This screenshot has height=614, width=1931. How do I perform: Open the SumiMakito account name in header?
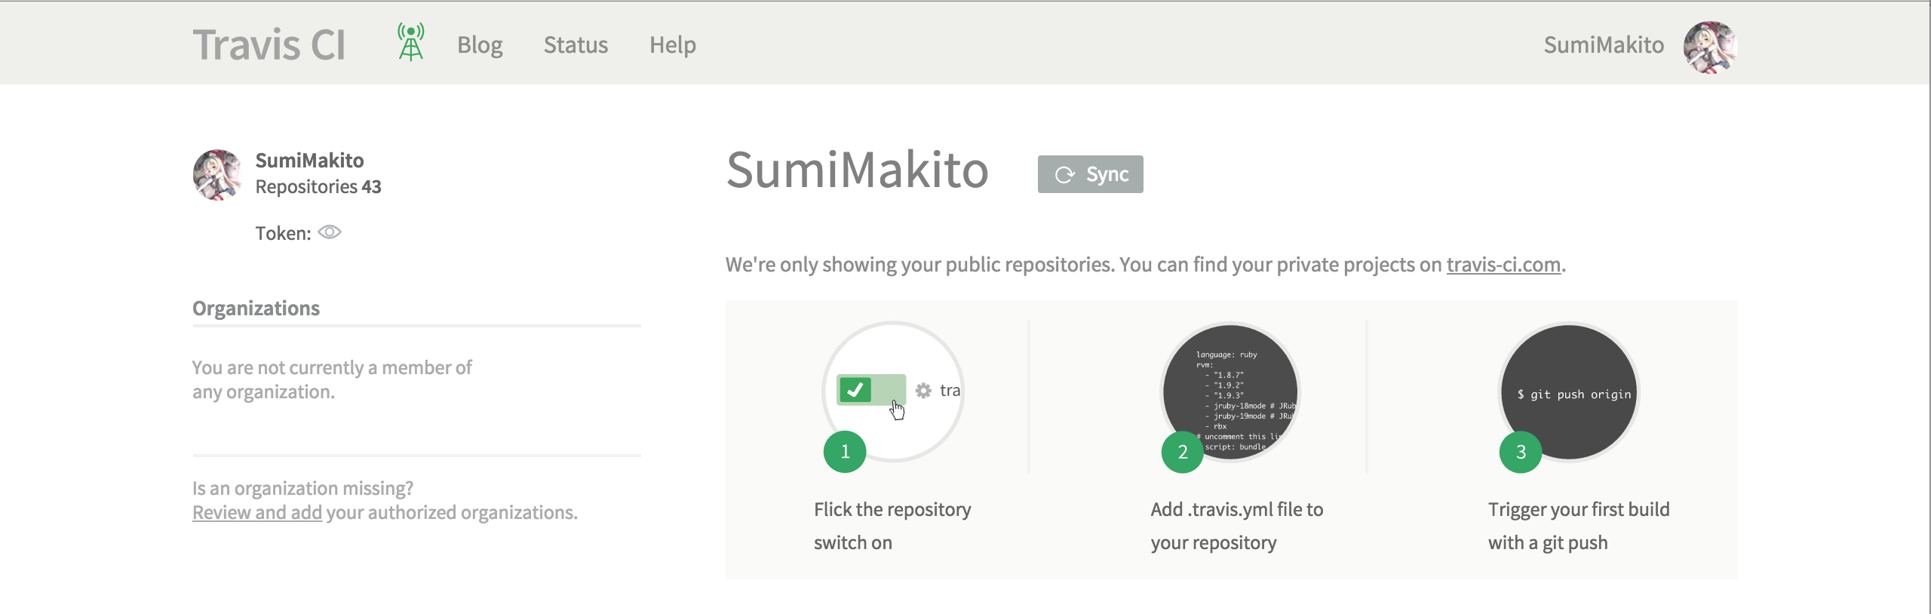[1604, 45]
